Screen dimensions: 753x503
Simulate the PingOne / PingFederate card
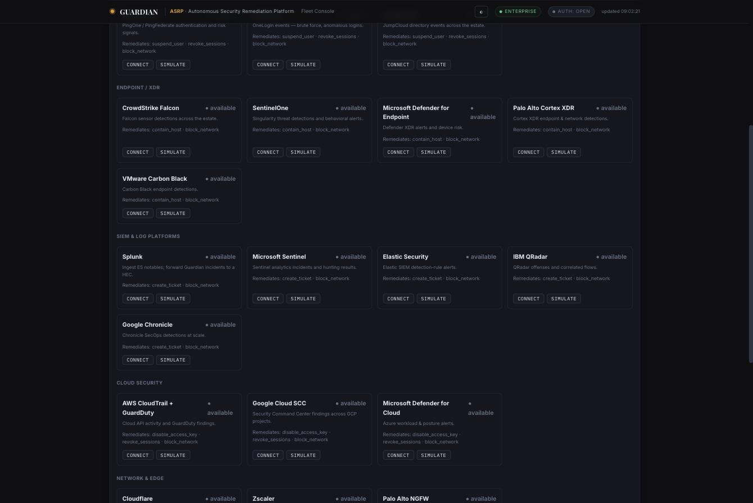[x=173, y=65]
